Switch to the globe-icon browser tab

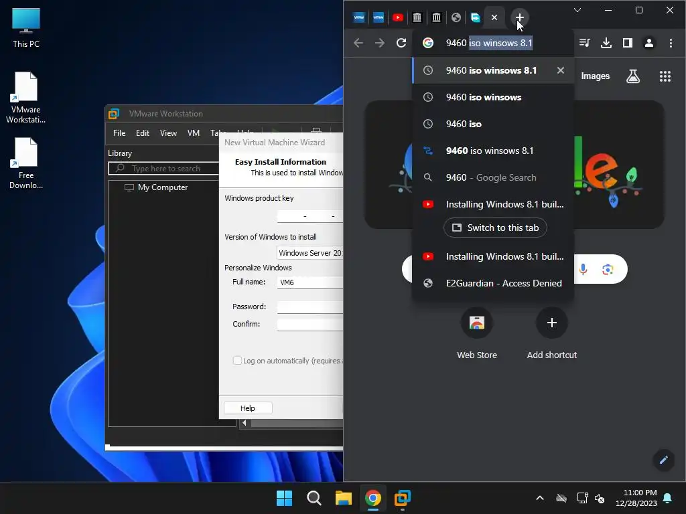tap(456, 17)
